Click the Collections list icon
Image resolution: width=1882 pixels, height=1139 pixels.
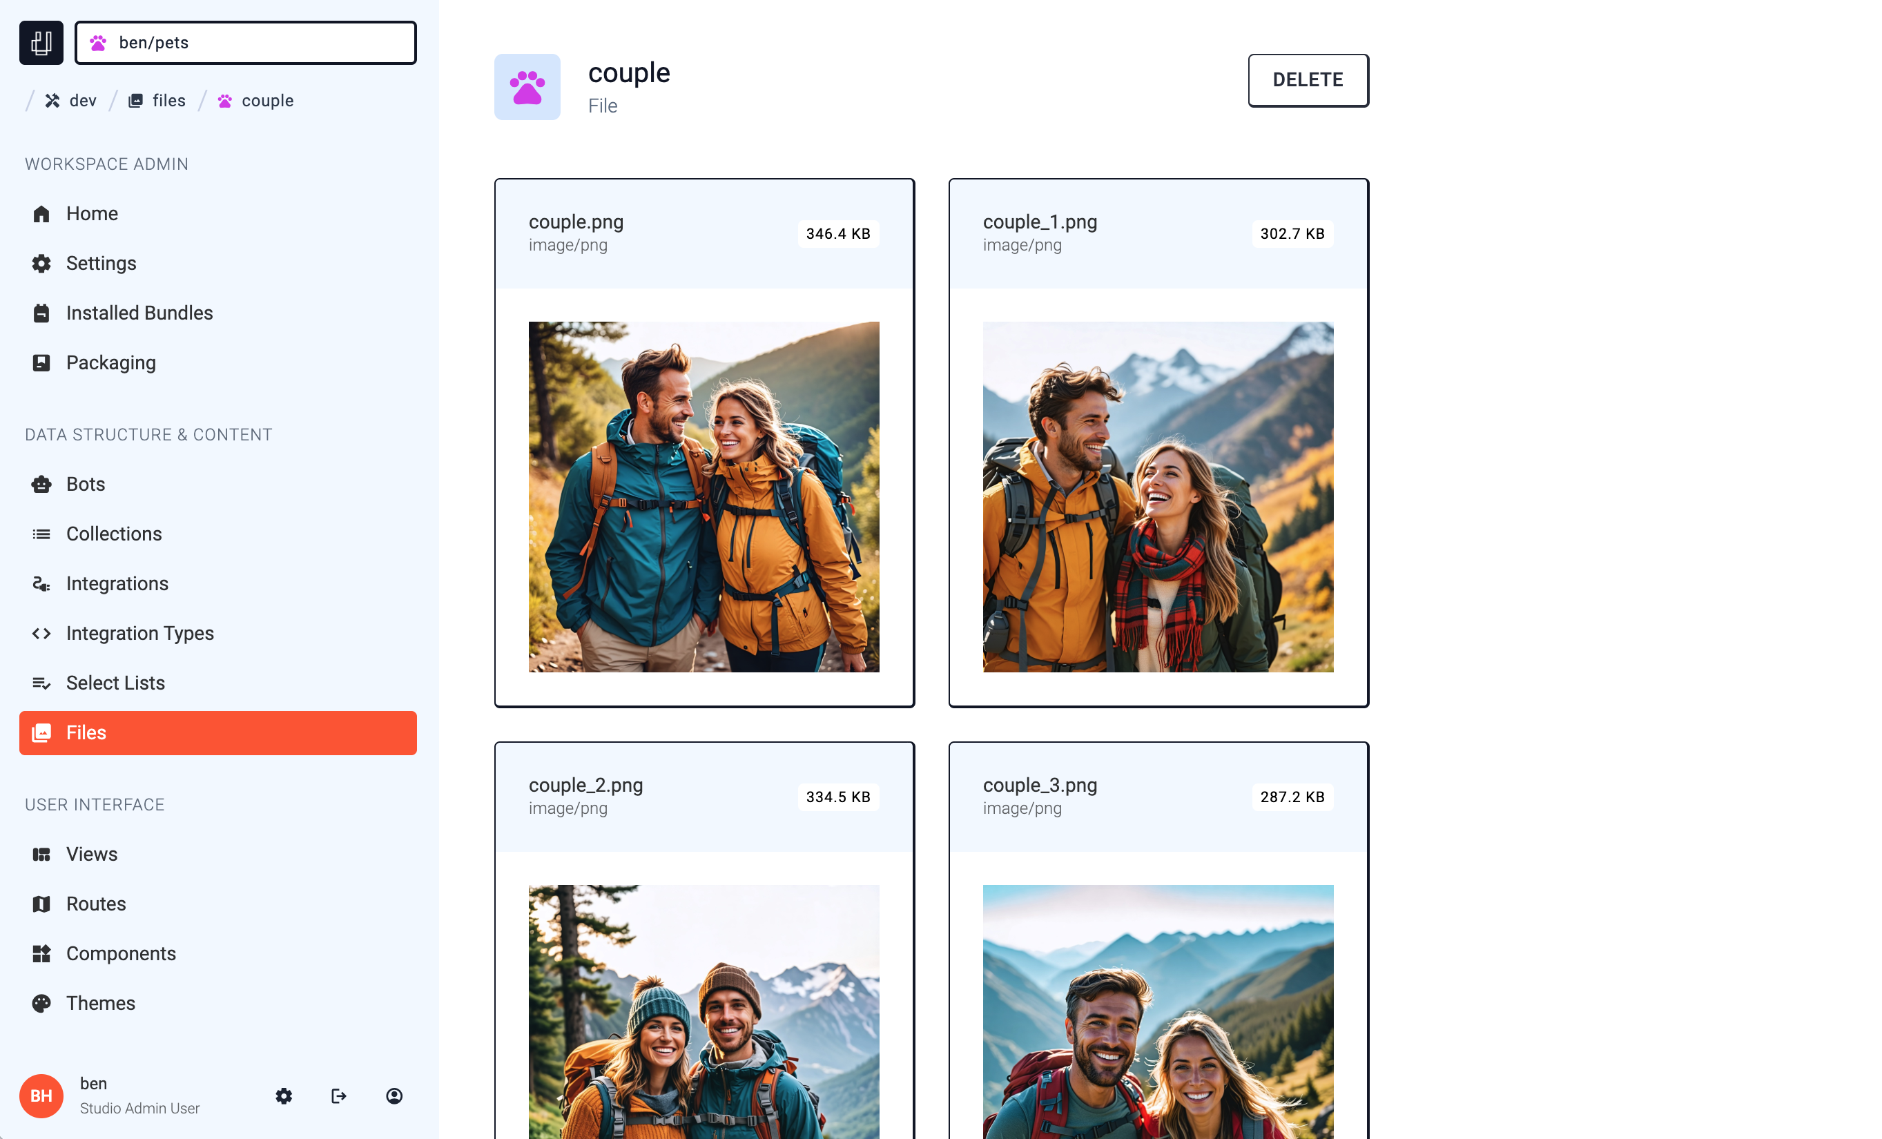tap(41, 534)
